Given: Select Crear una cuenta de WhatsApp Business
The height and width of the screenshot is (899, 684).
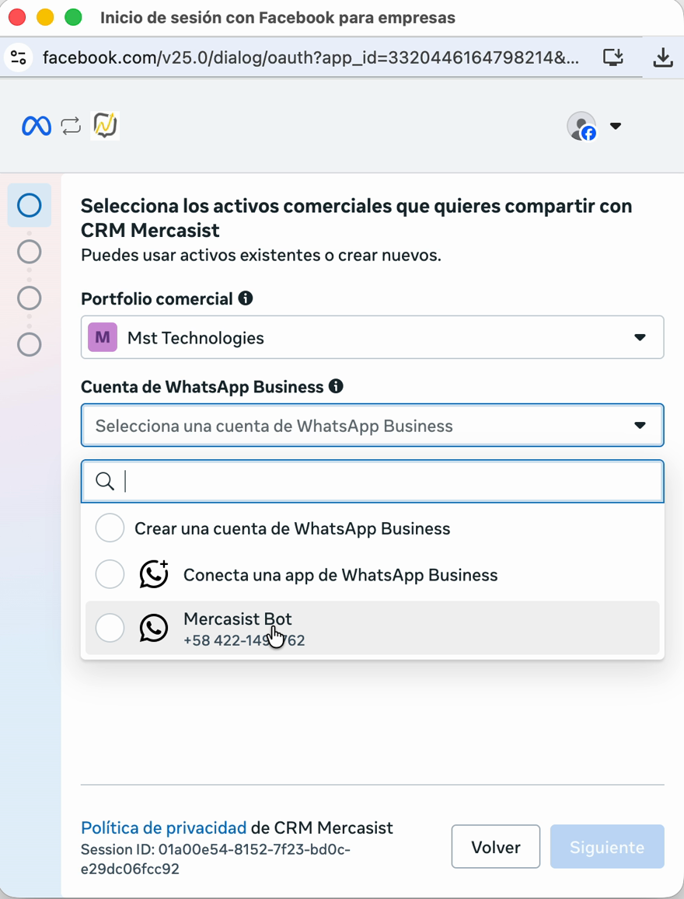Looking at the screenshot, I should (x=372, y=528).
